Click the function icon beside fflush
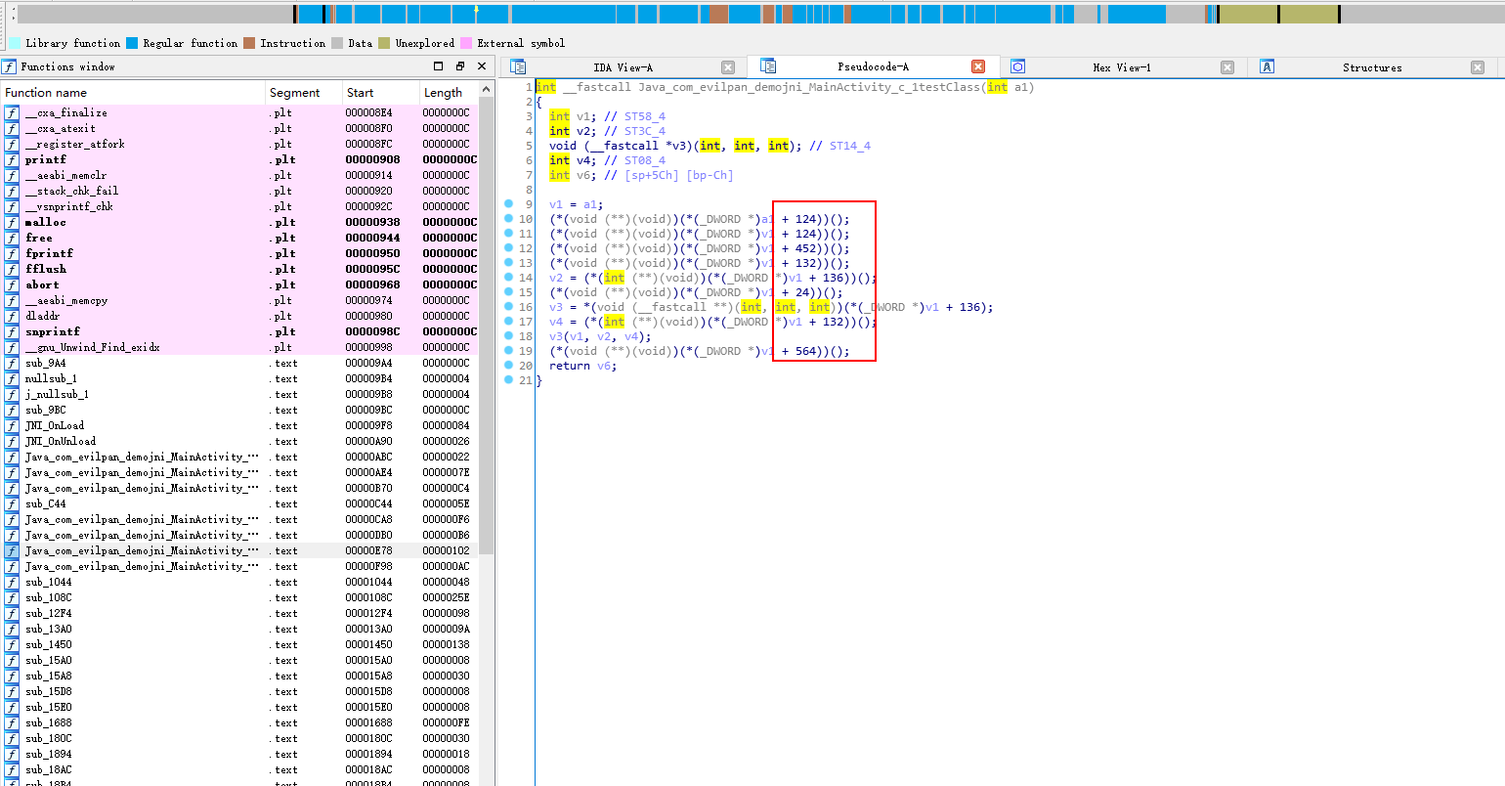The image size is (1505, 786). coord(12,269)
